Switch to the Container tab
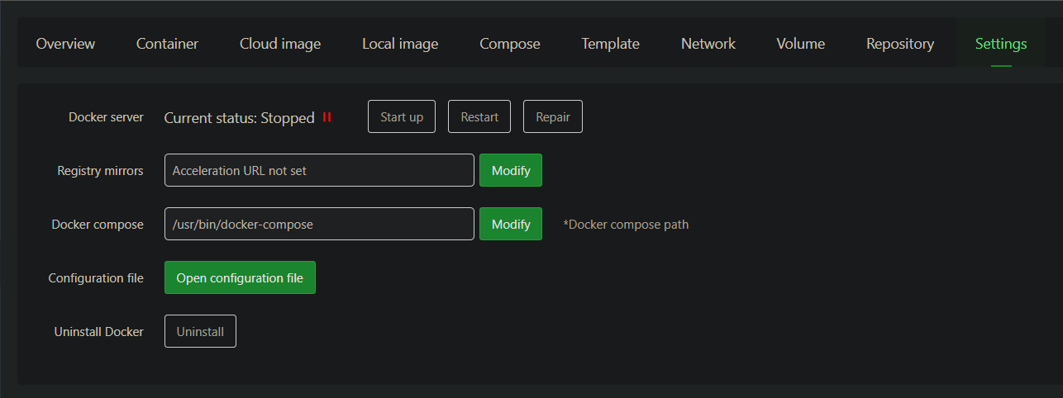1063x398 pixels. (167, 44)
